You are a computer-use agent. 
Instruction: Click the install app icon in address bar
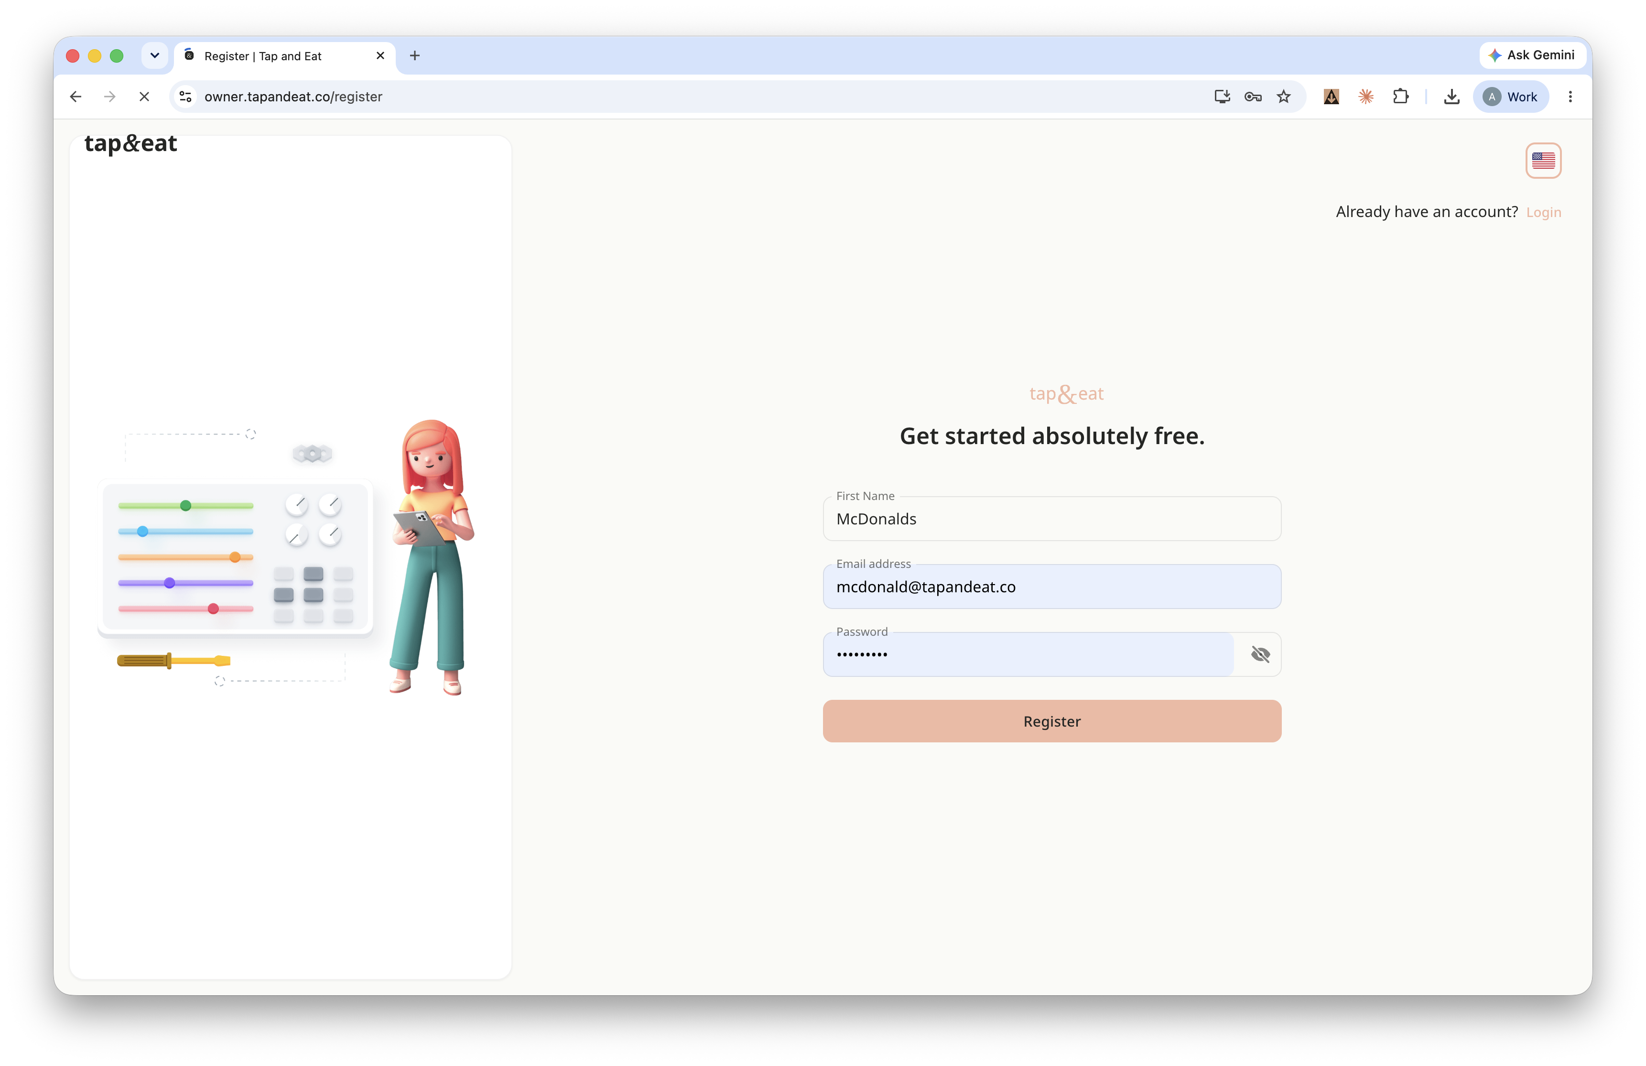1222,97
